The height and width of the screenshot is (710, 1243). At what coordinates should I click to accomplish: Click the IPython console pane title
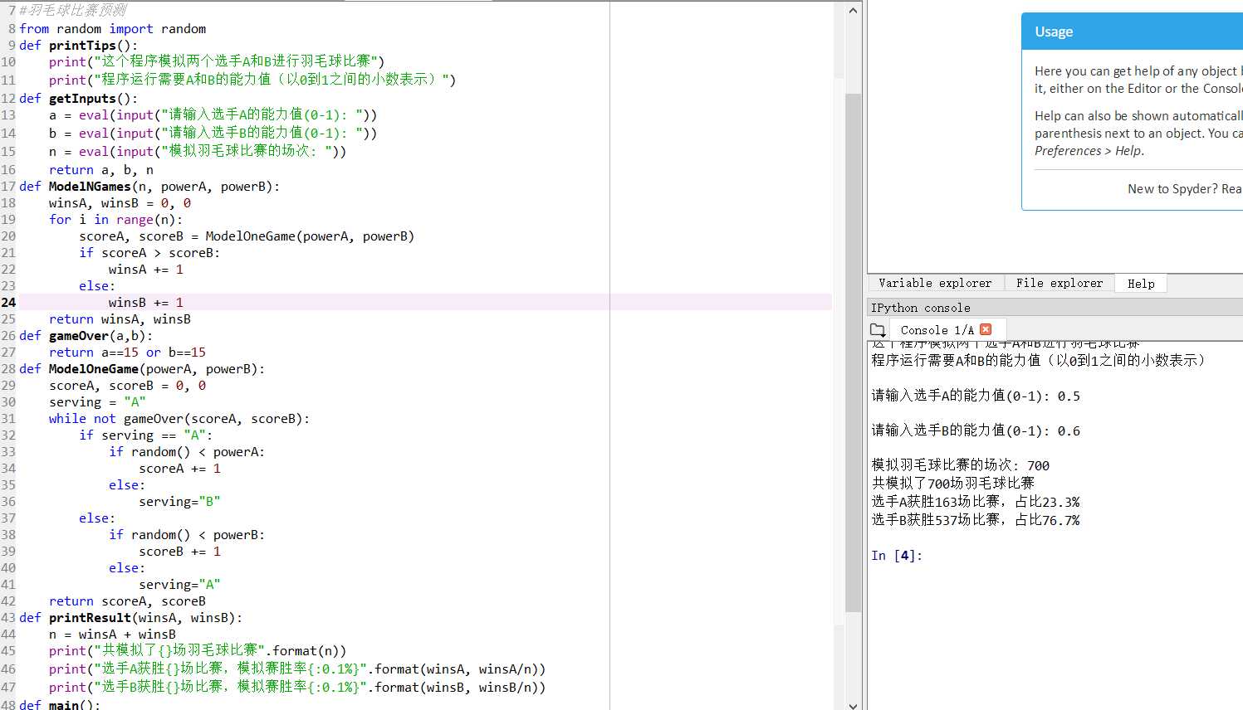pos(920,308)
